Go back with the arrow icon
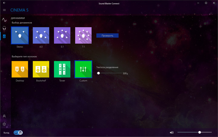 (x=4, y=3)
